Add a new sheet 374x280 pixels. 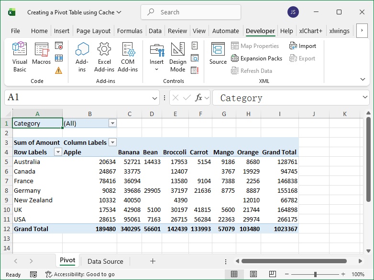(153, 261)
